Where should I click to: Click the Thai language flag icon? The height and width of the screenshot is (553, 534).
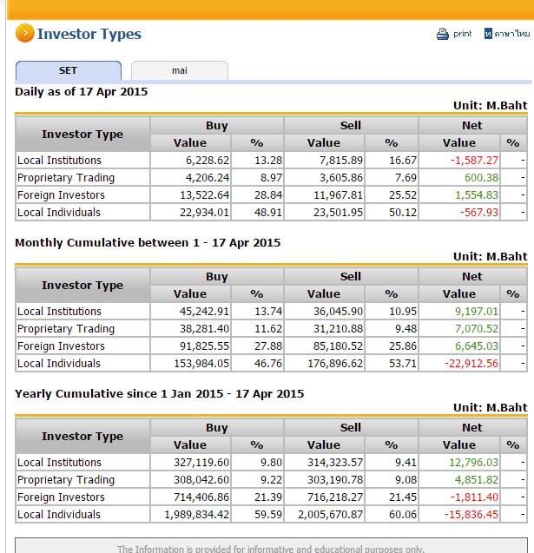489,34
